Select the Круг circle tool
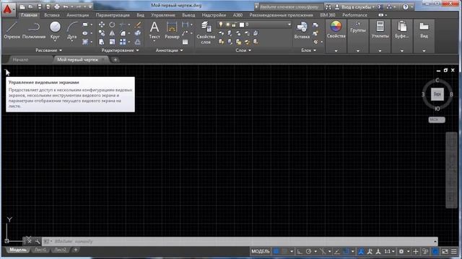This screenshot has width=462, height=259. (x=55, y=30)
